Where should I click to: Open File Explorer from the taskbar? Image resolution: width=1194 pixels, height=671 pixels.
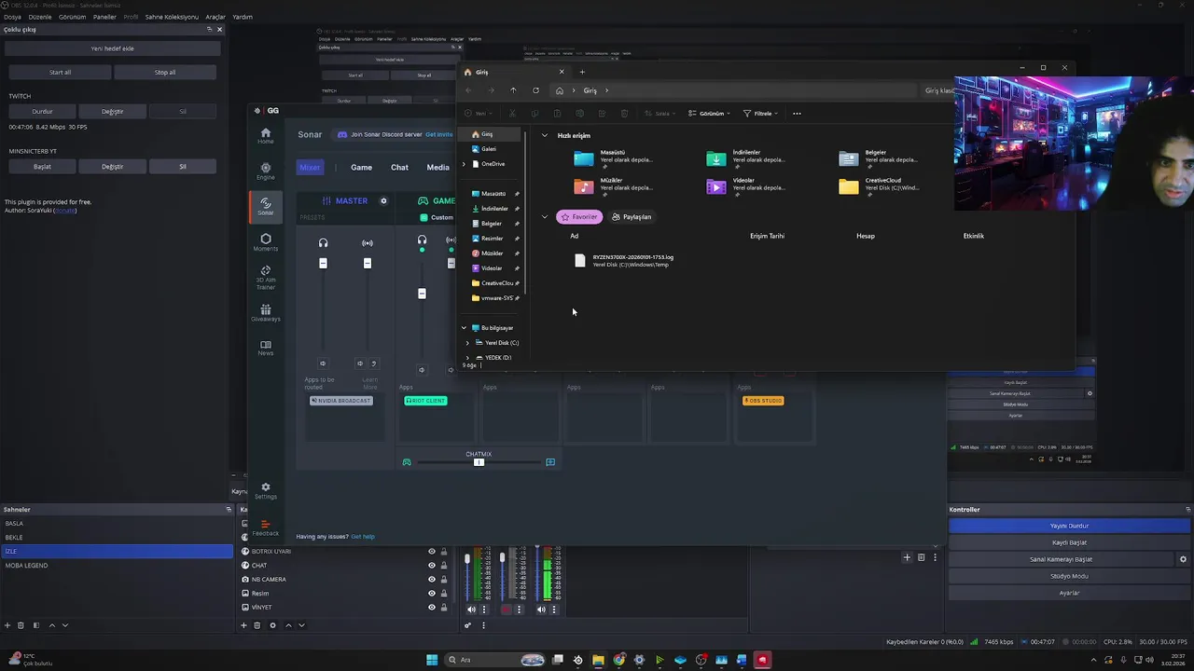[x=598, y=660]
